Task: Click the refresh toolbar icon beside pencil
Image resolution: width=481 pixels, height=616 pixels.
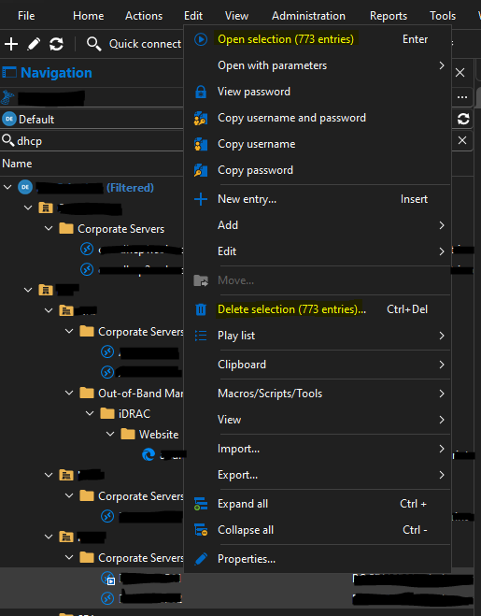Action: 57,44
